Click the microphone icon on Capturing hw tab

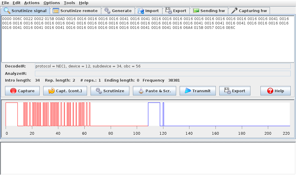click(x=234, y=11)
